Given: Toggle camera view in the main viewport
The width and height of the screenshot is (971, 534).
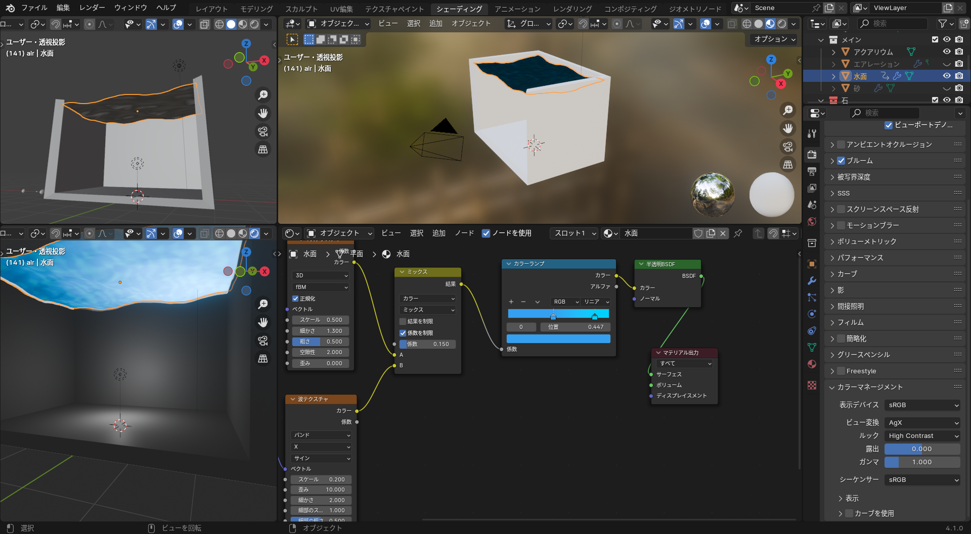Looking at the screenshot, I should tap(788, 147).
